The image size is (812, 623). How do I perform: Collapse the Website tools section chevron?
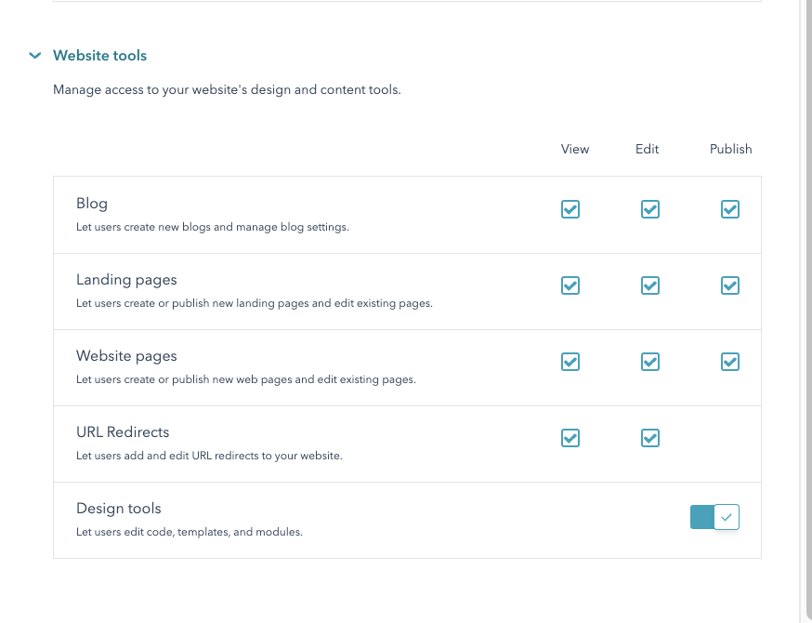click(x=34, y=56)
